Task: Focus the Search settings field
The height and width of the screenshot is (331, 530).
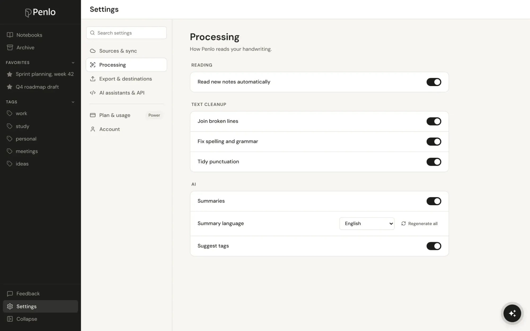Action: tap(126, 33)
